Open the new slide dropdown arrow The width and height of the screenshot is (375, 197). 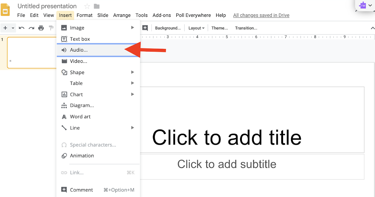point(12,28)
